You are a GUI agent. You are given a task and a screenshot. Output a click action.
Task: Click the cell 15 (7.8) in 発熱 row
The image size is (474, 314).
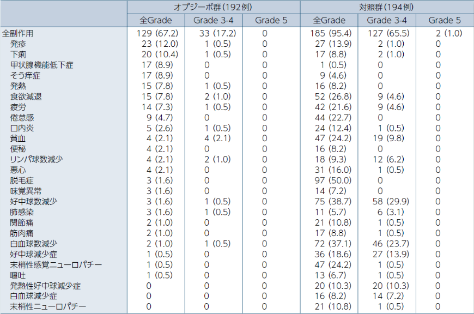157,86
